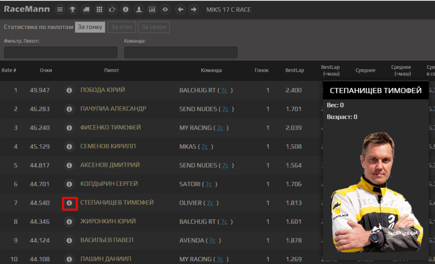
Task: Sort by the BestLap (=маш) column header
Action: [x=330, y=71]
